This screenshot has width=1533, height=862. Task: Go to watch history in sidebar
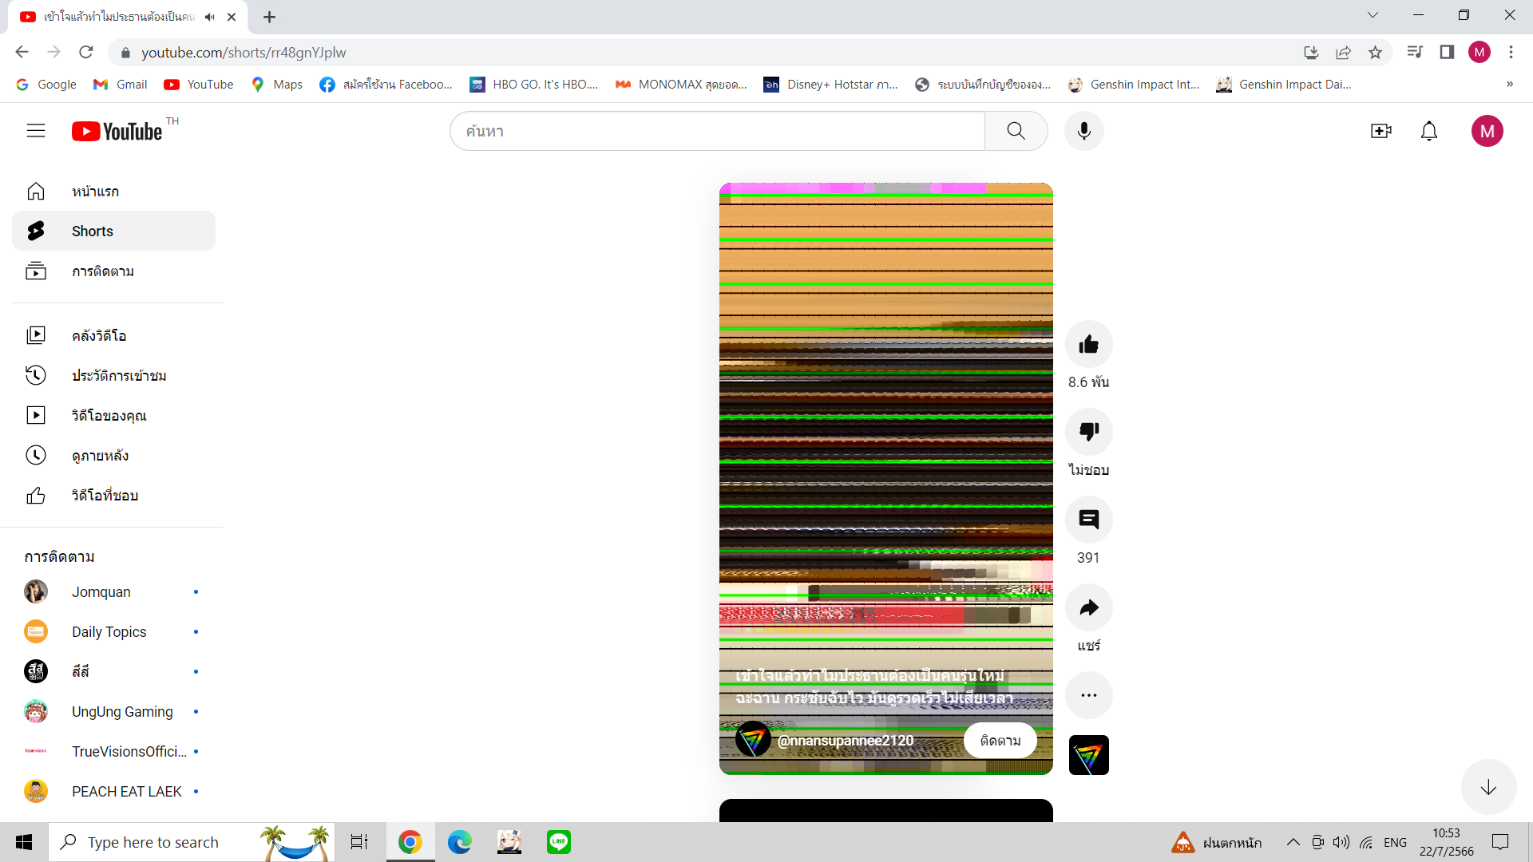(118, 376)
